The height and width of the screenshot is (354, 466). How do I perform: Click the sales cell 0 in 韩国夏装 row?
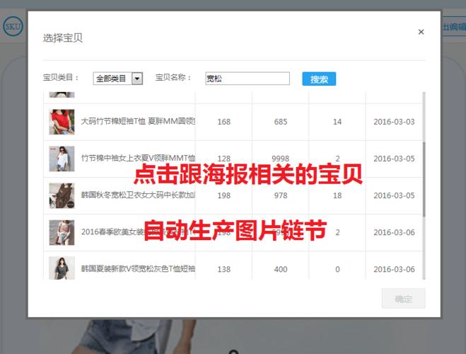[x=337, y=269]
